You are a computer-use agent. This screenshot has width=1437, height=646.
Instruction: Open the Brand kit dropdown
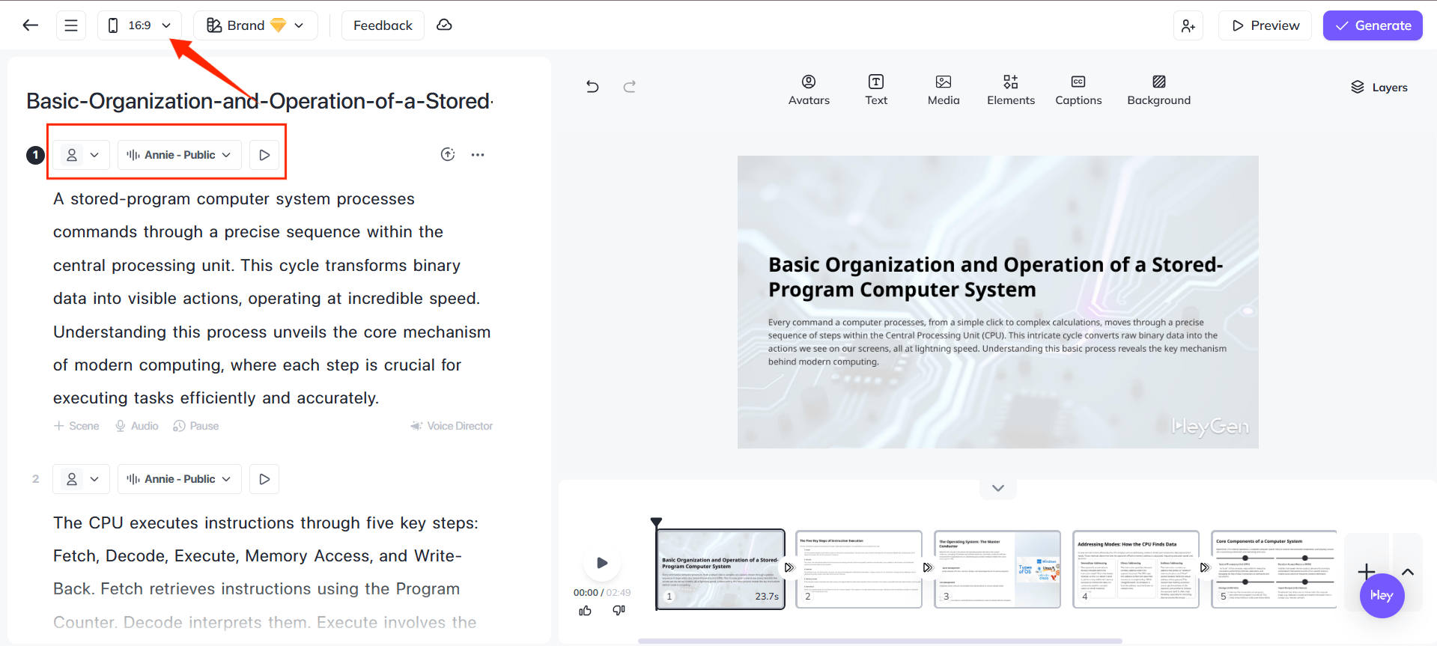click(x=255, y=25)
